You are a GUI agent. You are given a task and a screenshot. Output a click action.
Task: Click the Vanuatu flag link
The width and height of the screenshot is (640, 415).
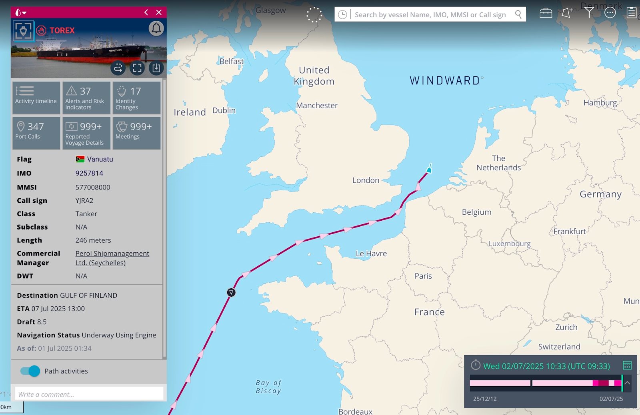pos(94,159)
